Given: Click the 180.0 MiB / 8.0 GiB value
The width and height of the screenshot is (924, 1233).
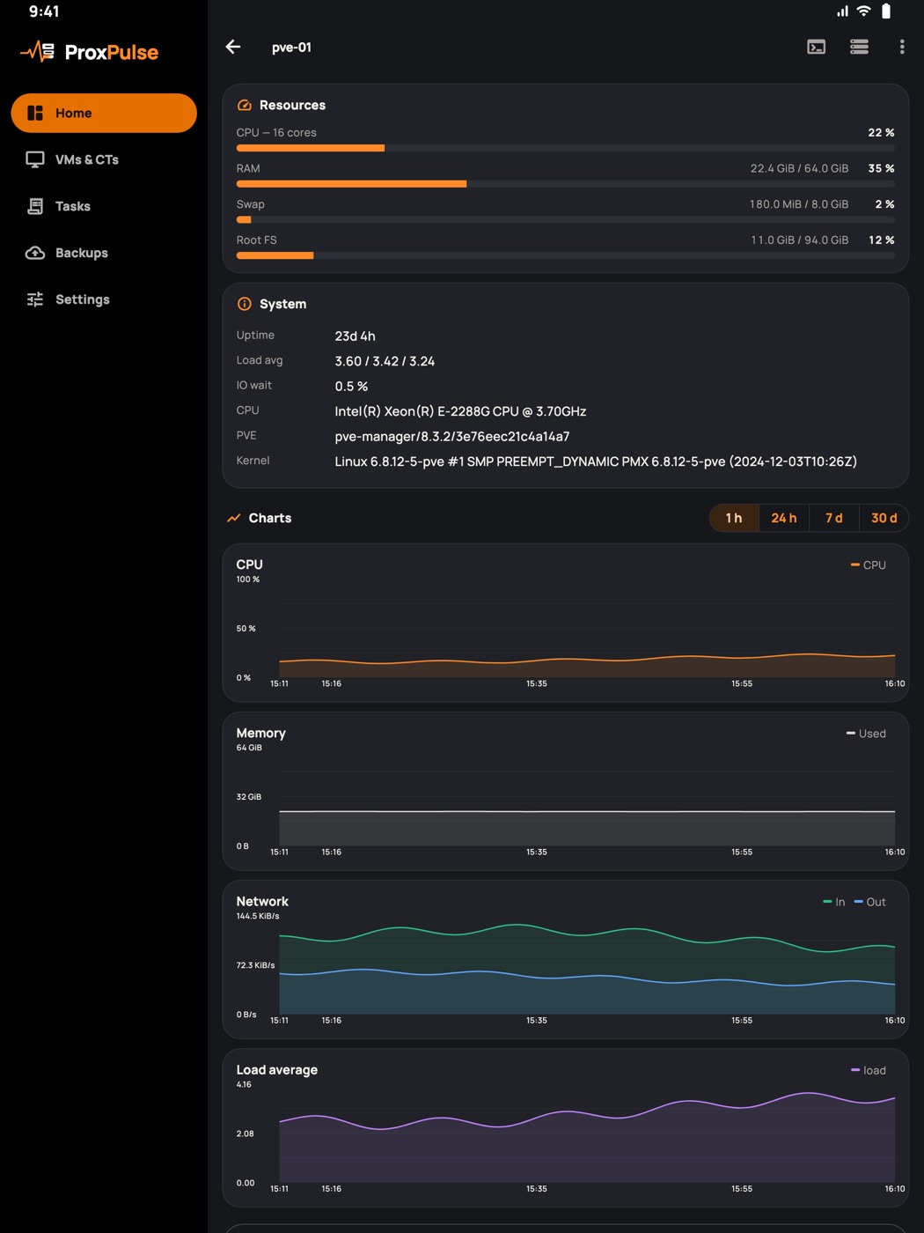Looking at the screenshot, I should (799, 204).
